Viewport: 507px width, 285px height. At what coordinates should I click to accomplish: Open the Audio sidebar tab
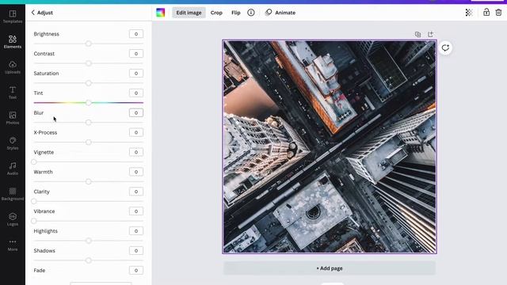13,169
